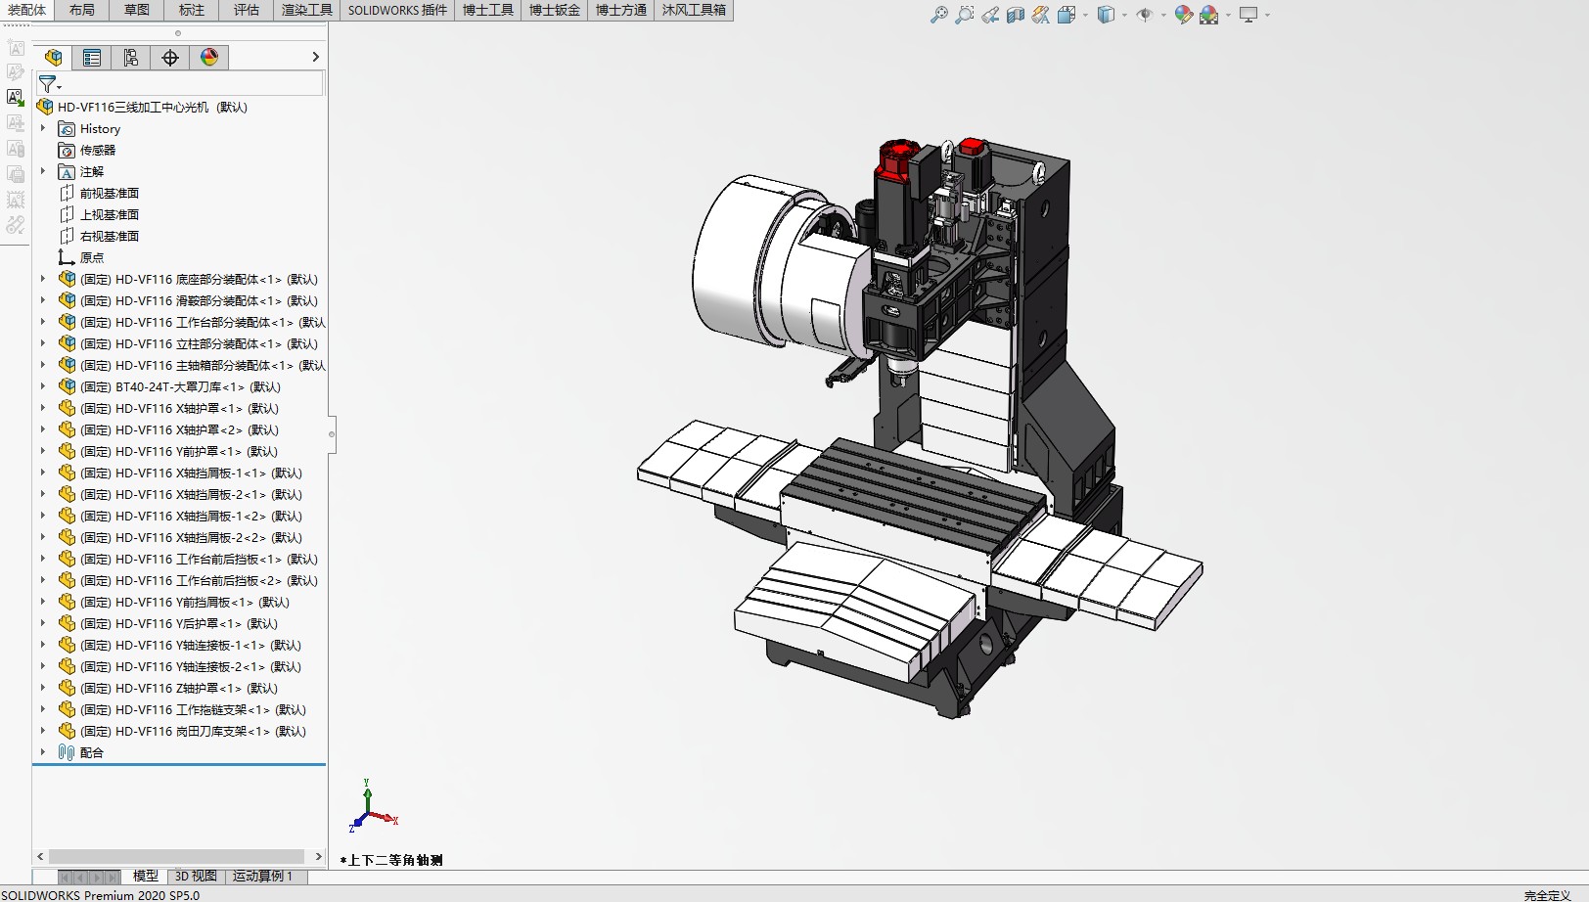The height and width of the screenshot is (902, 1589).
Task: Switch to the 布局 ribbon tab
Action: click(82, 10)
